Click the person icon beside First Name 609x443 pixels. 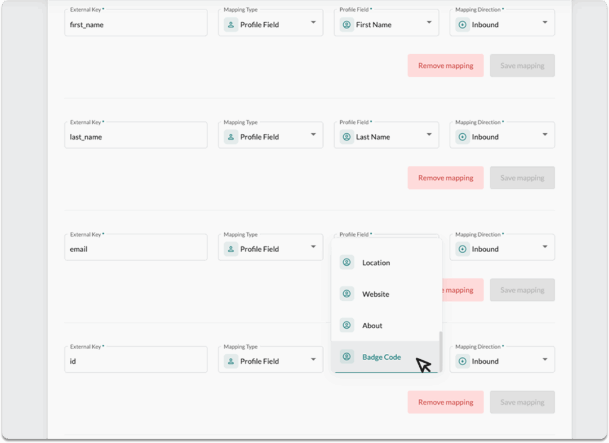click(x=347, y=25)
